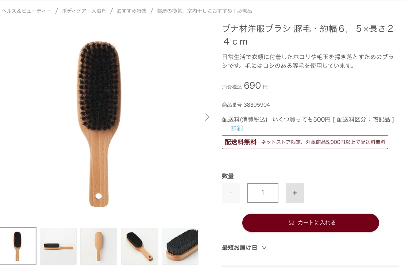Click the main brush product image
The image size is (405, 267).
[x=99, y=123]
